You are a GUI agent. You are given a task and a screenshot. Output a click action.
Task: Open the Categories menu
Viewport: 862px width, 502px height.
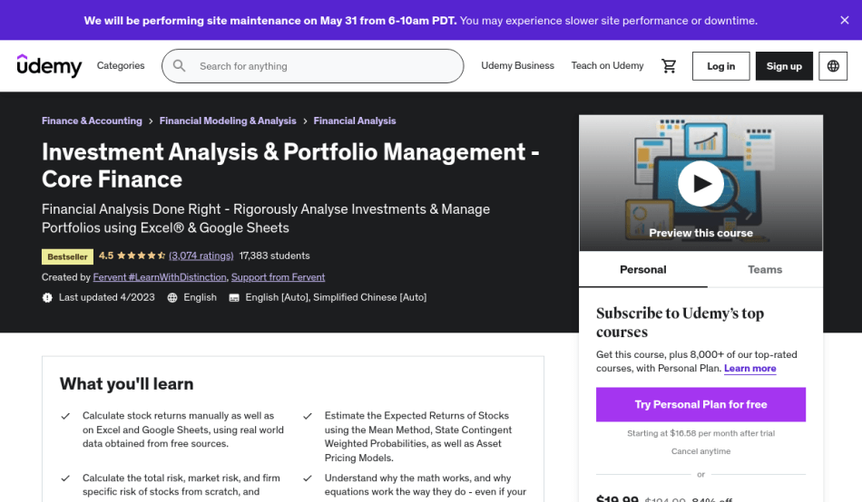click(121, 65)
